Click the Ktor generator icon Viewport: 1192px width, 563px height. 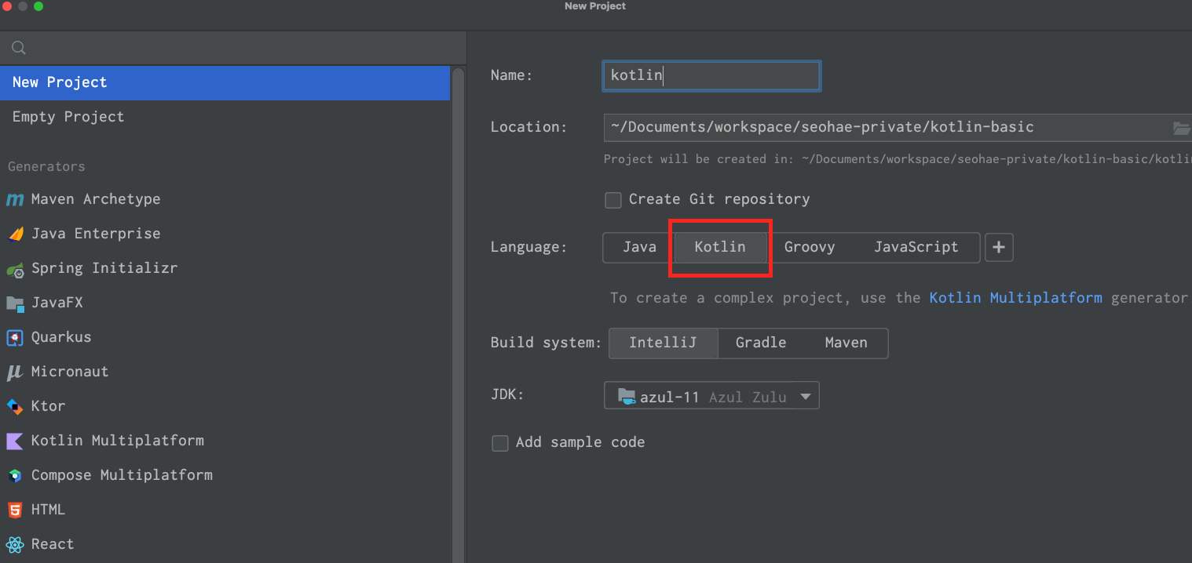(15, 406)
